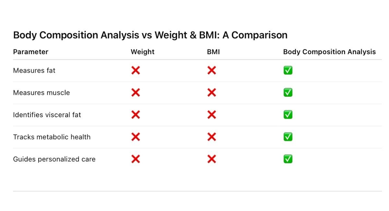Click the Weight column header
The image size is (389, 211).
(143, 52)
